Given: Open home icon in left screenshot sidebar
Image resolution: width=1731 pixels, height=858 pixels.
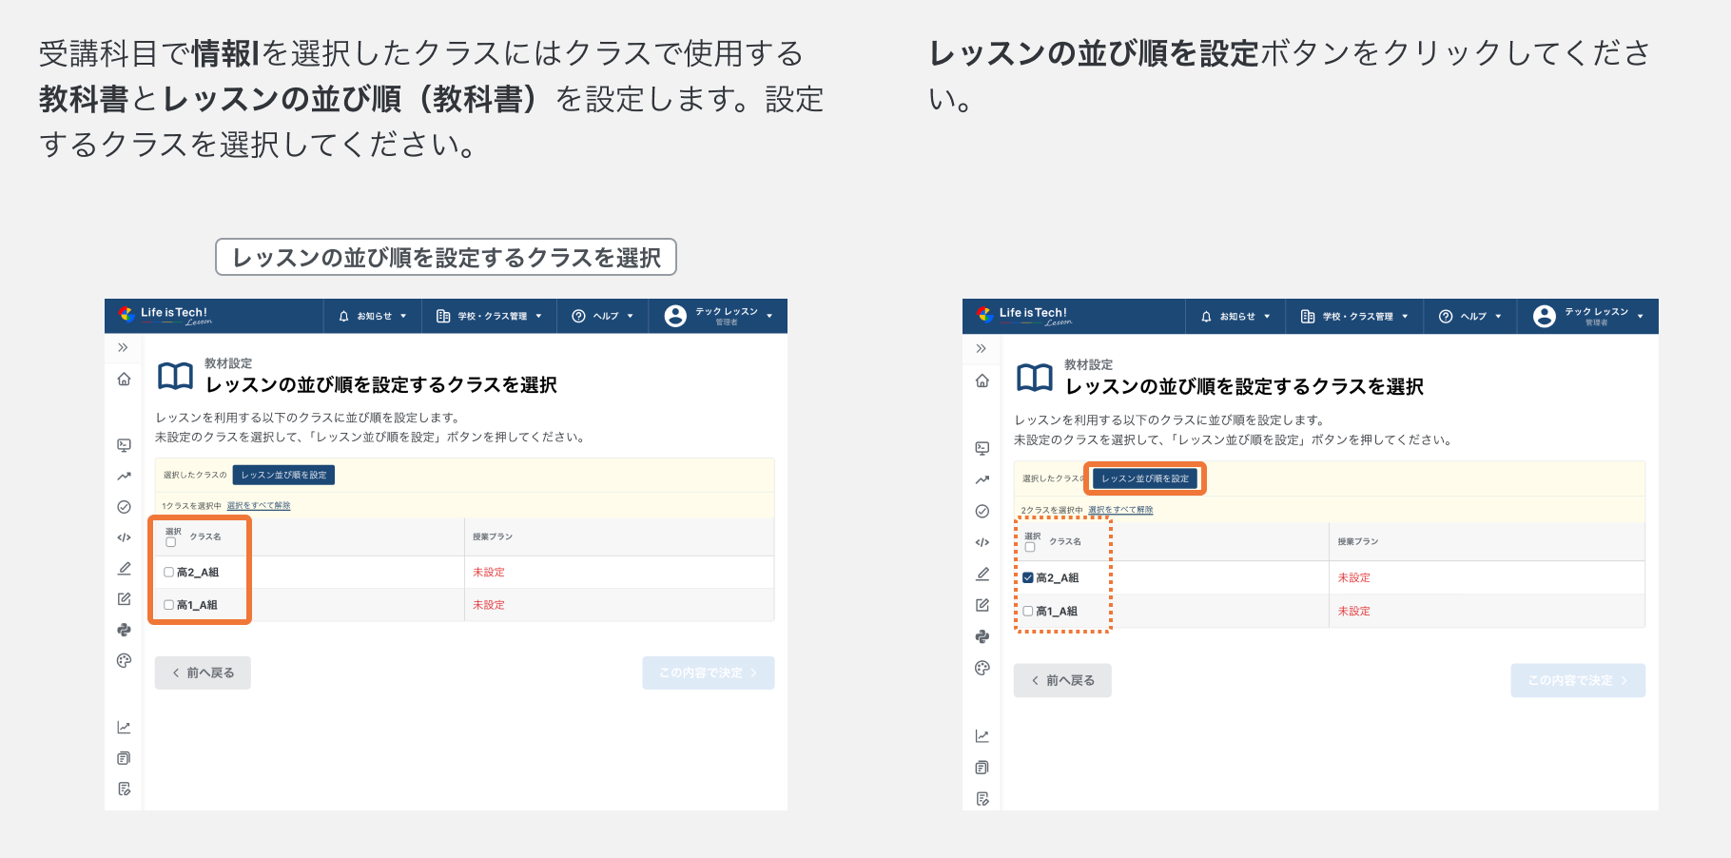Looking at the screenshot, I should 124,380.
